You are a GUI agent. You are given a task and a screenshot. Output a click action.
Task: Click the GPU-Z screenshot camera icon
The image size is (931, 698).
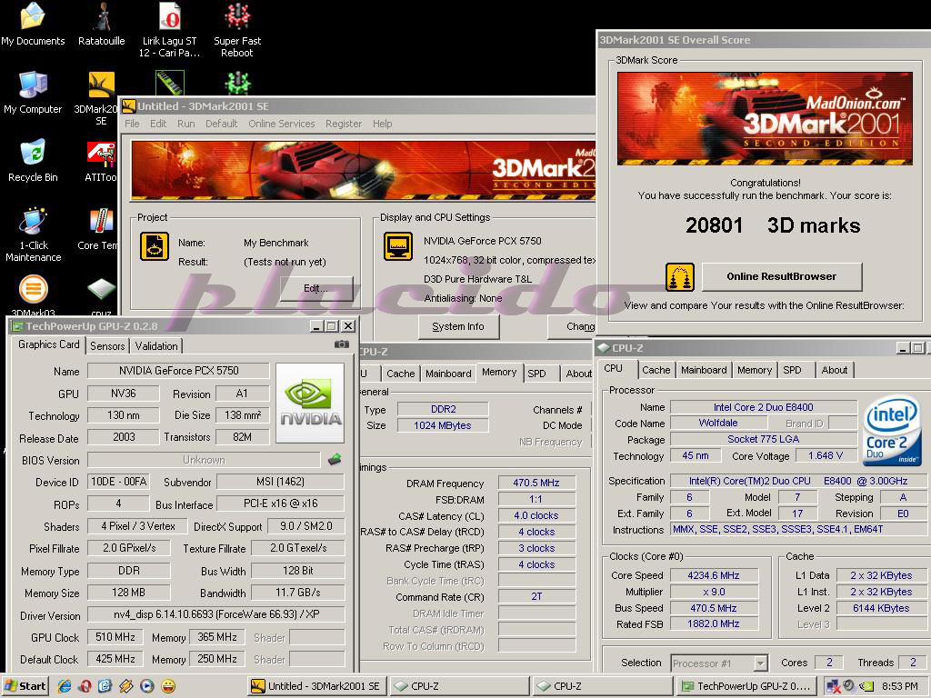(x=342, y=344)
